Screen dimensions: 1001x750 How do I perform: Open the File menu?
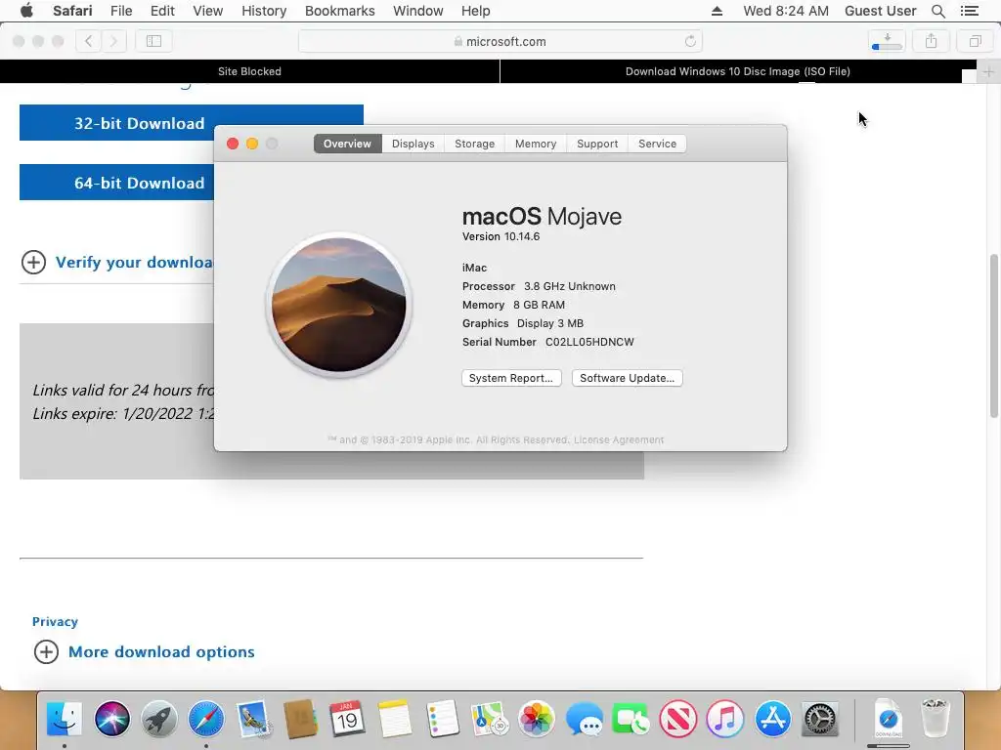coord(121,11)
